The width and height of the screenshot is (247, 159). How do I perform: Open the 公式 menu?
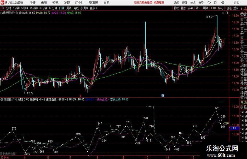click(x=193, y=3)
